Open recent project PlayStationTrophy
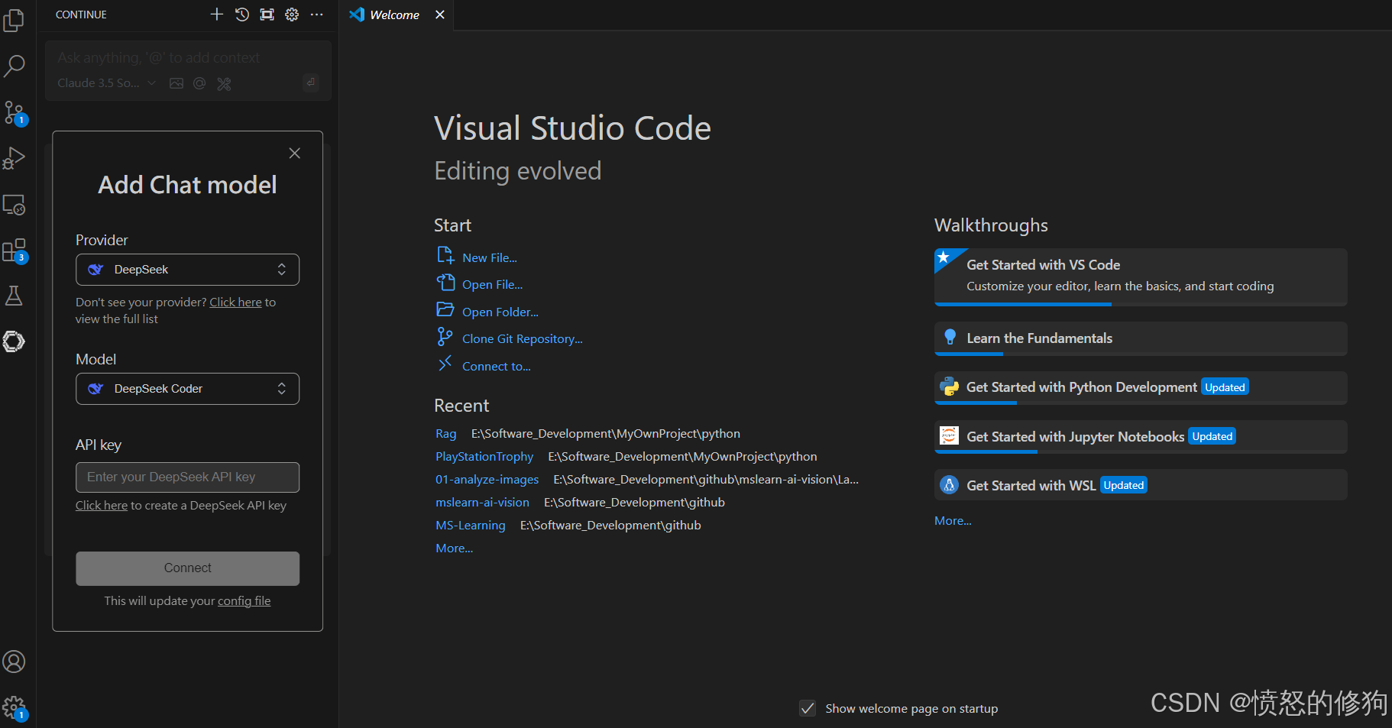This screenshot has height=728, width=1392. tap(484, 457)
